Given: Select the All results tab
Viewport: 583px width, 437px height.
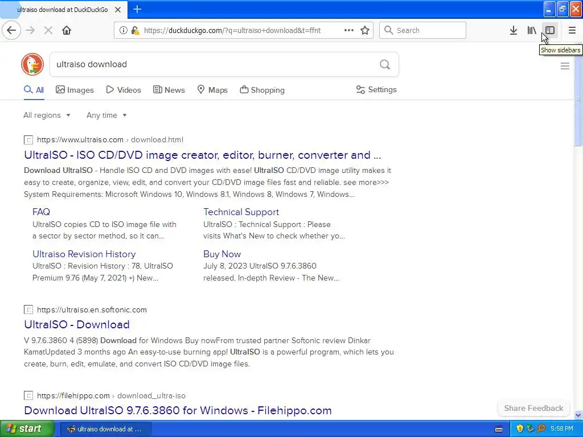Looking at the screenshot, I should pyautogui.click(x=34, y=90).
